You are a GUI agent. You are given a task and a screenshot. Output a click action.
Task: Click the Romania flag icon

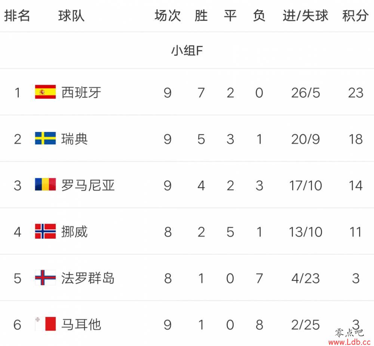[x=45, y=184]
